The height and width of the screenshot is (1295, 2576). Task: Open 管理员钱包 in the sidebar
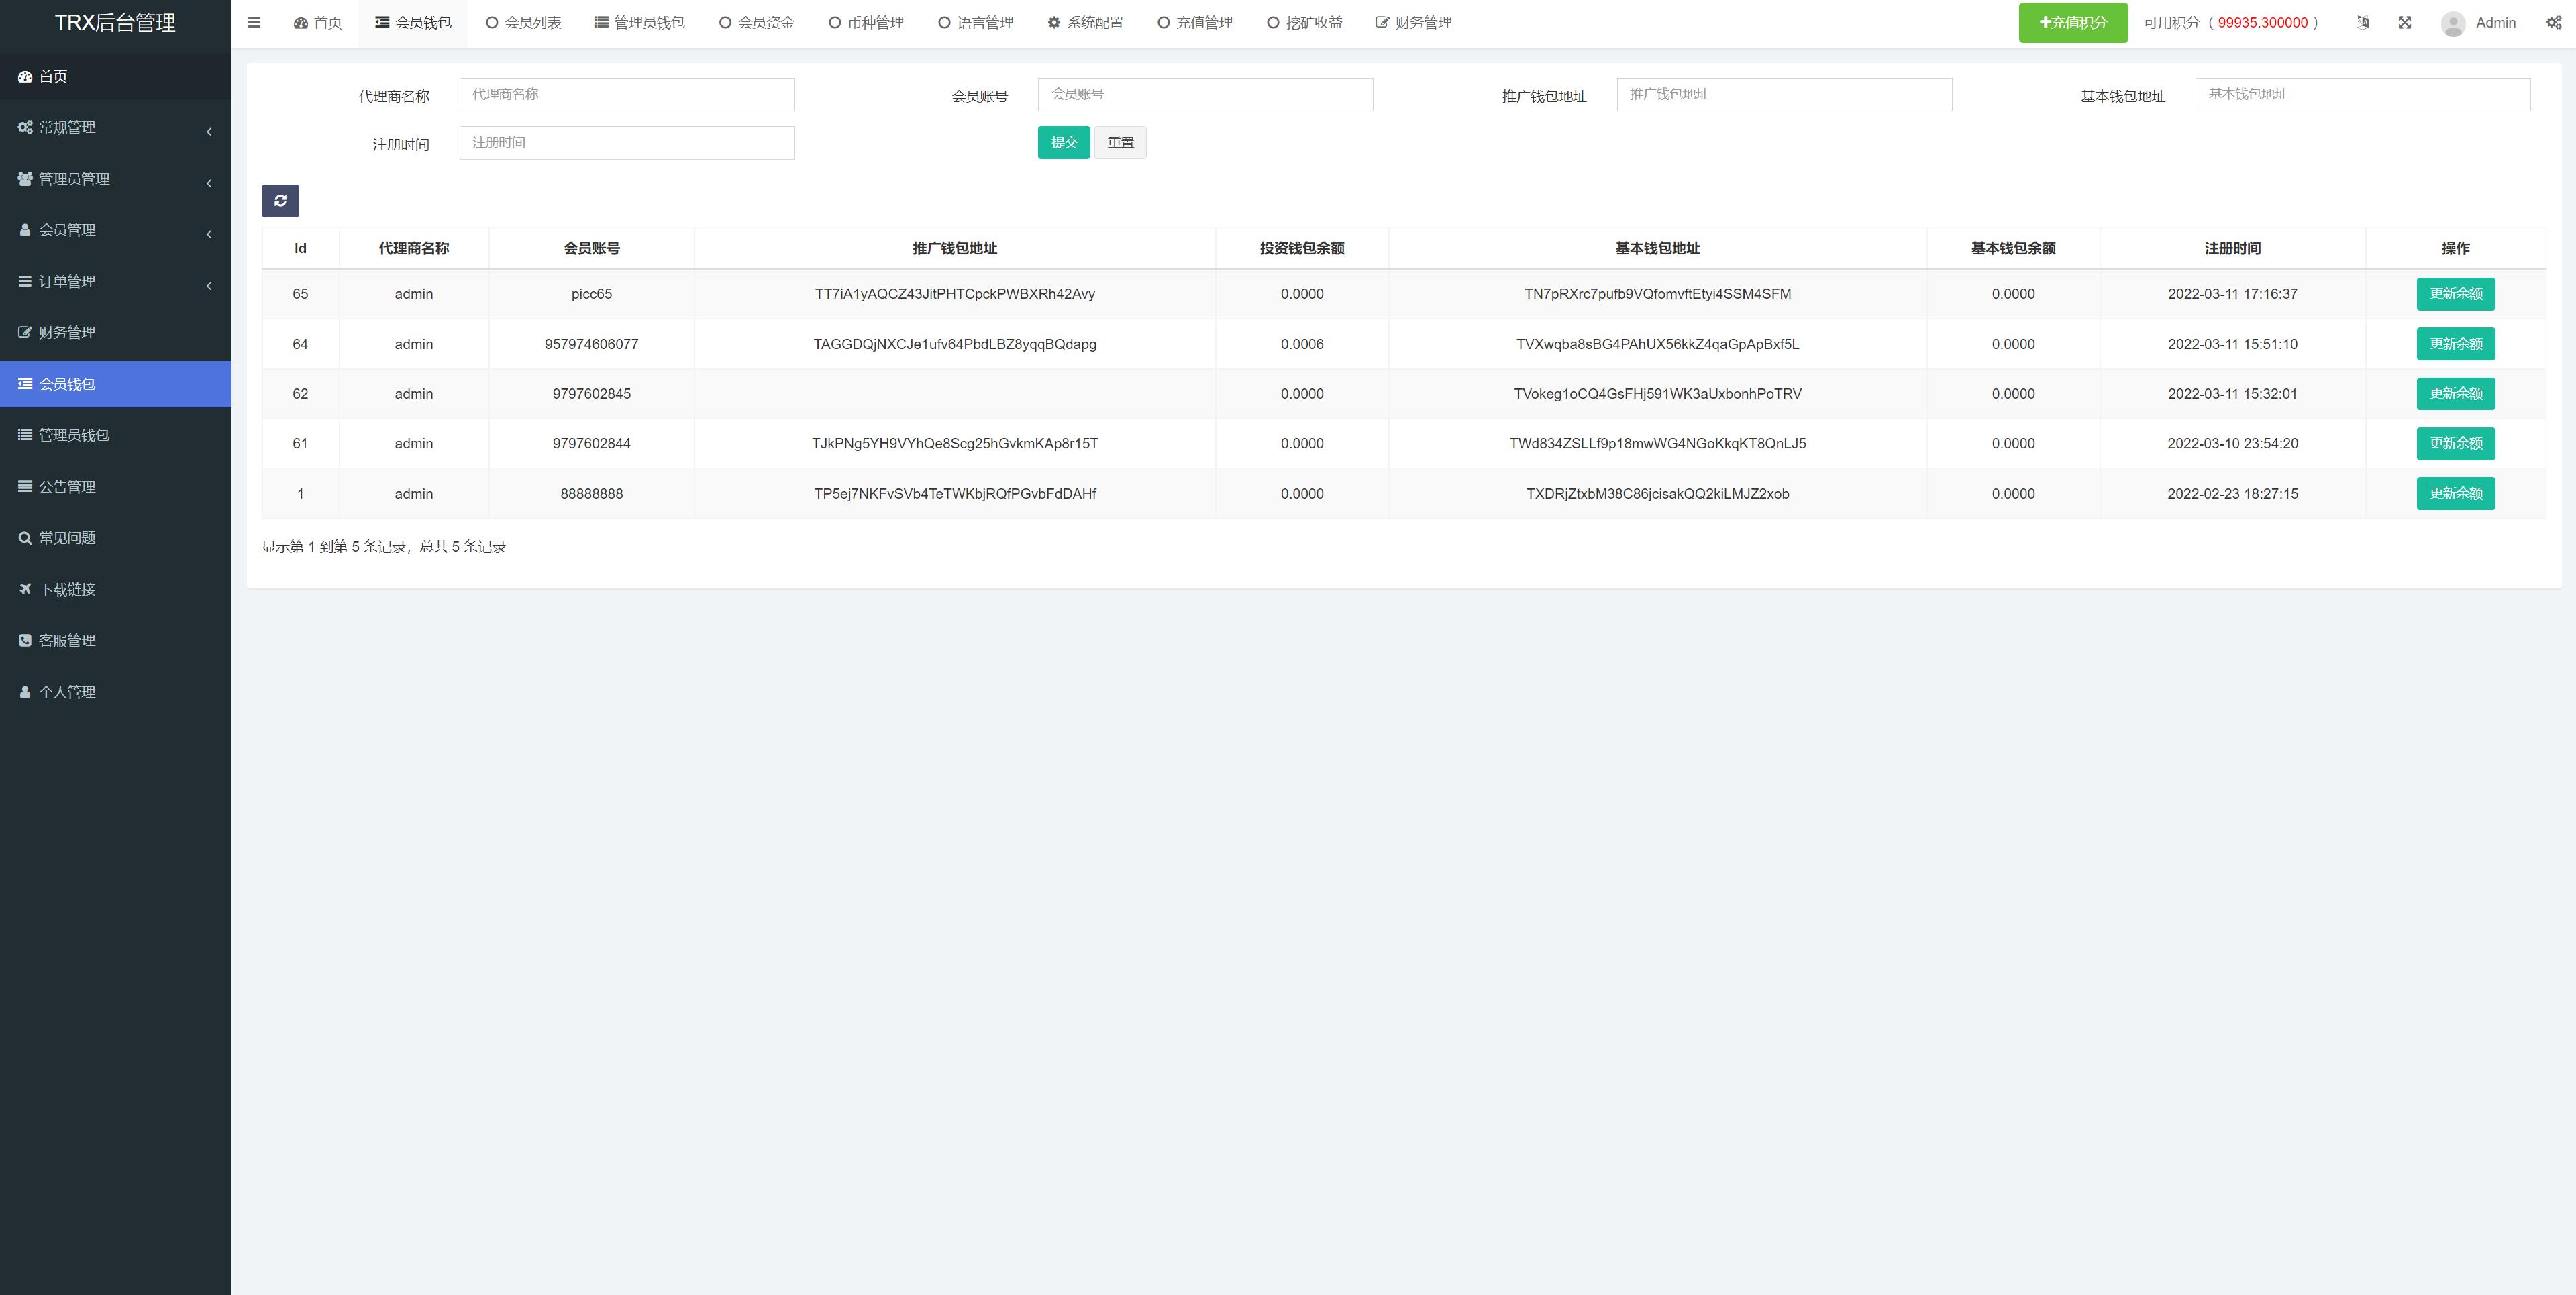[116, 435]
